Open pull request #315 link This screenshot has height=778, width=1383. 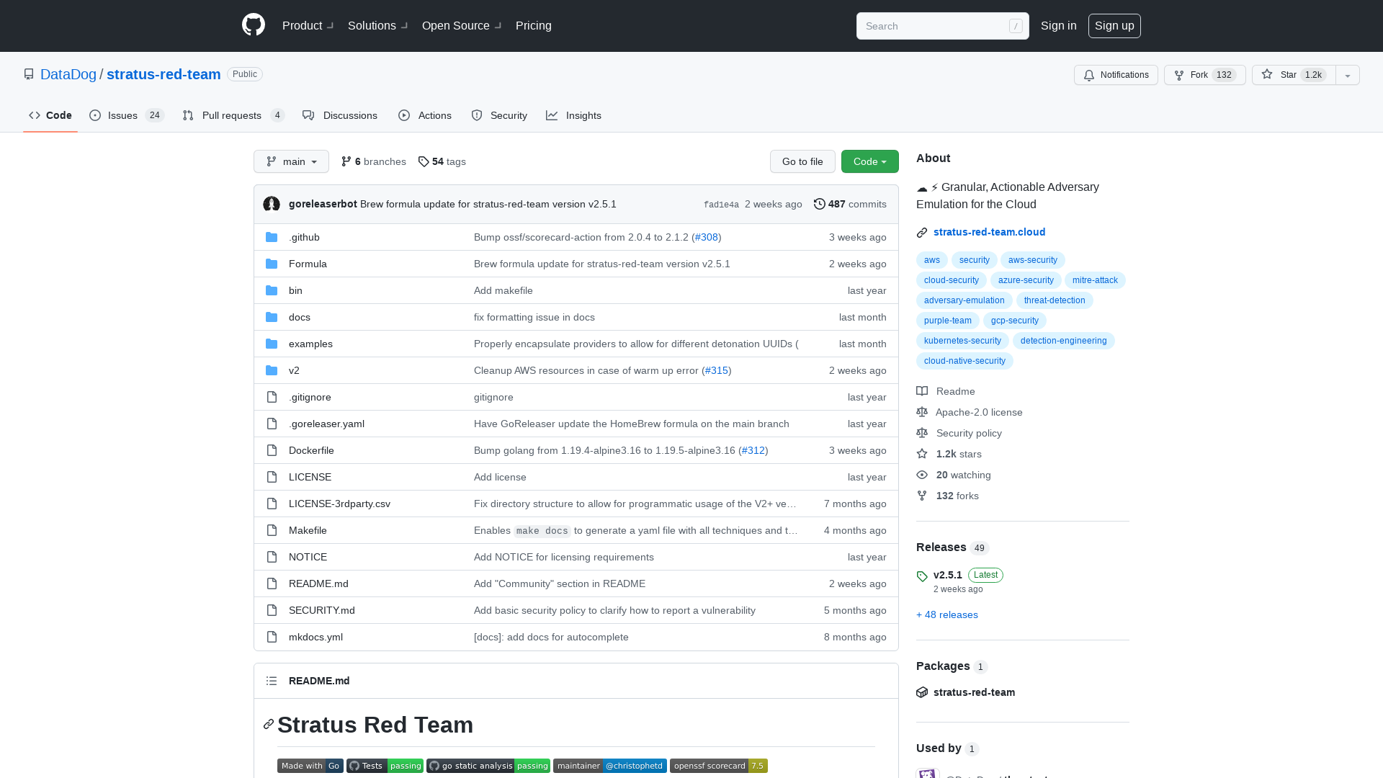pyautogui.click(x=716, y=370)
